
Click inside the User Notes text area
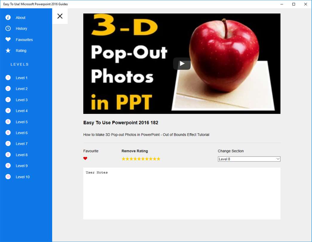182,194
